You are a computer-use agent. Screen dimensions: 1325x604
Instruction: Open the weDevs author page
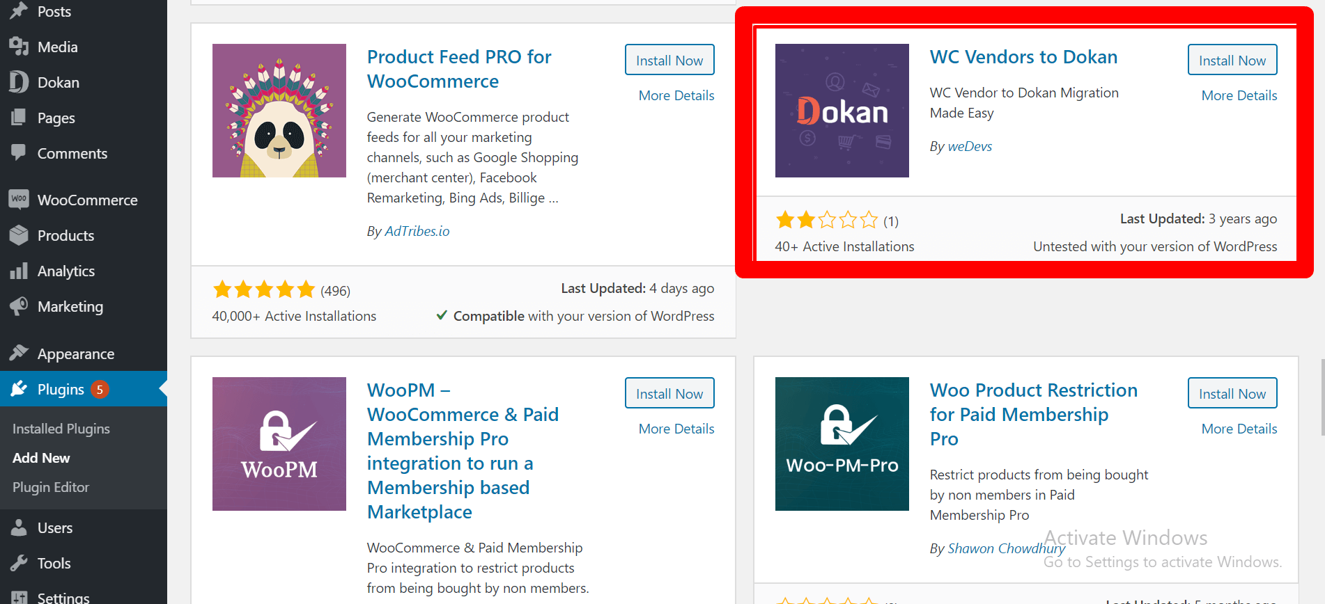point(969,146)
